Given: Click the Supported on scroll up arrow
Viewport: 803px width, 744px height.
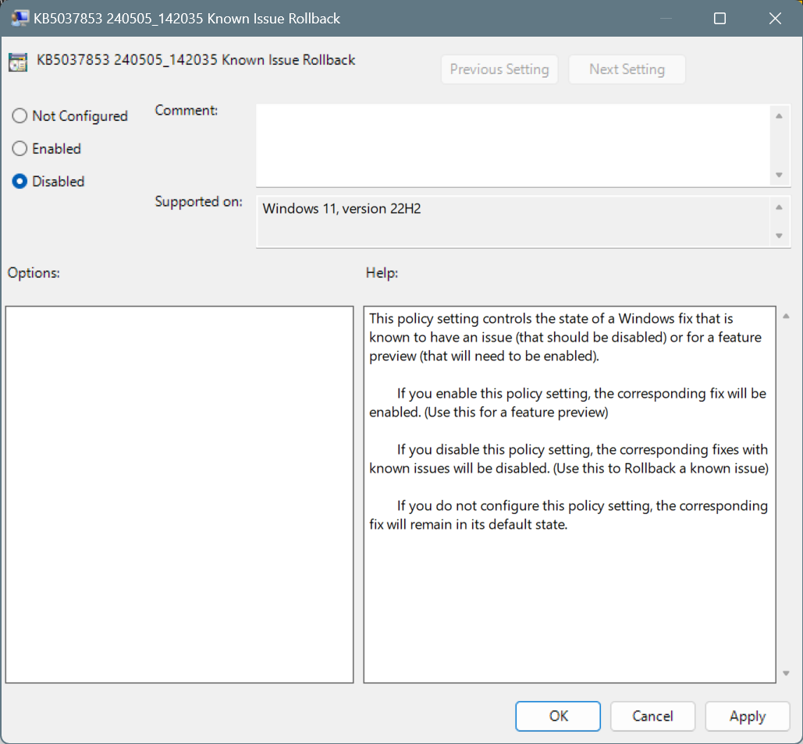Looking at the screenshot, I should (x=779, y=207).
